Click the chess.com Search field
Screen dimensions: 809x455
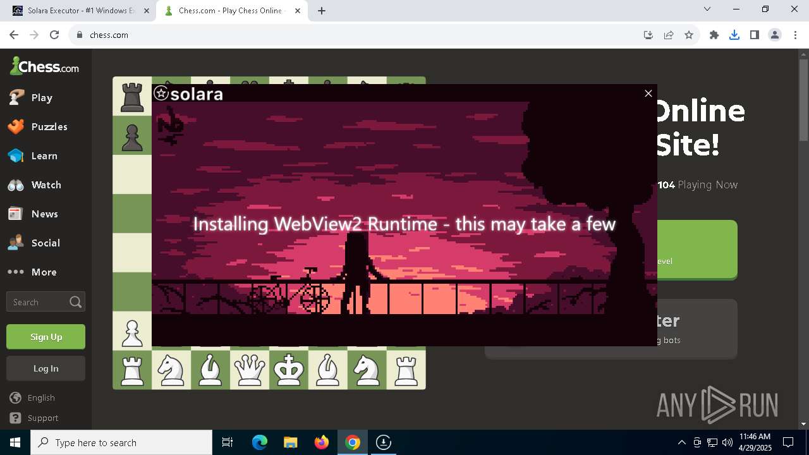coord(46,302)
